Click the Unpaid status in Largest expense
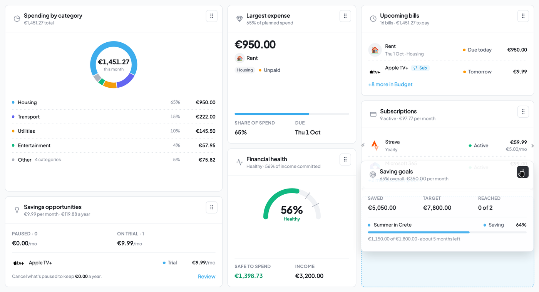The height and width of the screenshot is (292, 539). [269, 70]
